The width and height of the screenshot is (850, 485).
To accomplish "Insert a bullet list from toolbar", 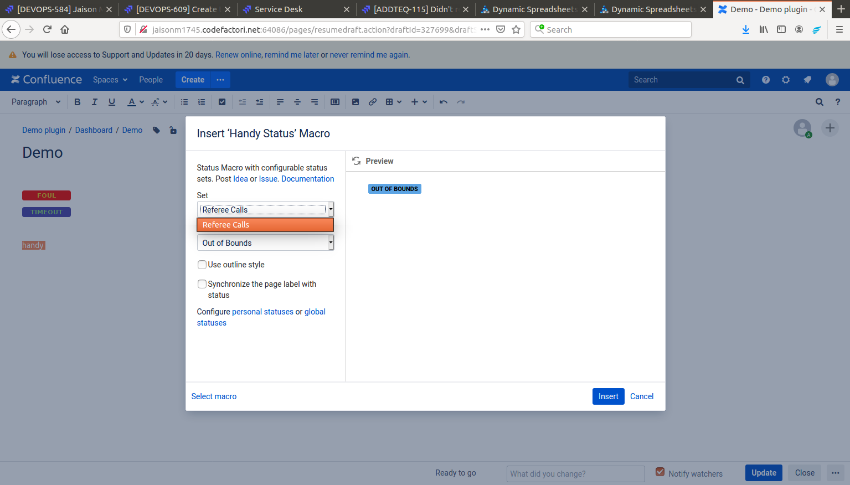I will (x=184, y=102).
